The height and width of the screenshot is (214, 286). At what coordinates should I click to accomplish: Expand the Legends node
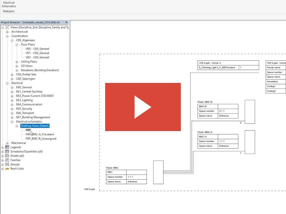pyautogui.click(x=2, y=147)
